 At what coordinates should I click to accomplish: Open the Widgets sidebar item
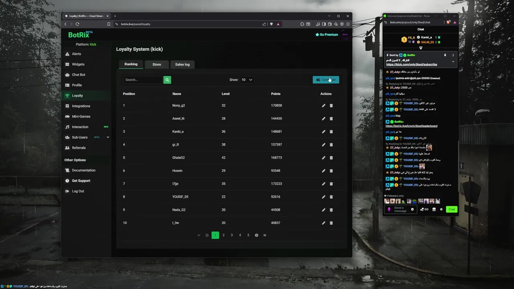(78, 64)
